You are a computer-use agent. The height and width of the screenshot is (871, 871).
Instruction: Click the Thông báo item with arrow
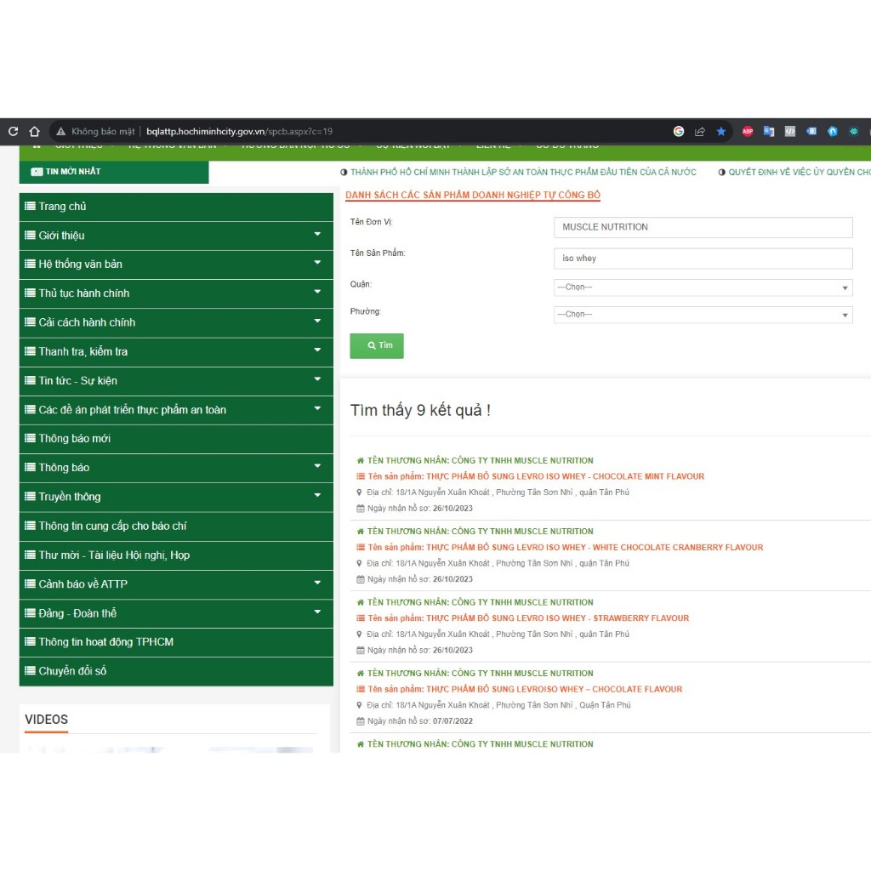coord(176,468)
